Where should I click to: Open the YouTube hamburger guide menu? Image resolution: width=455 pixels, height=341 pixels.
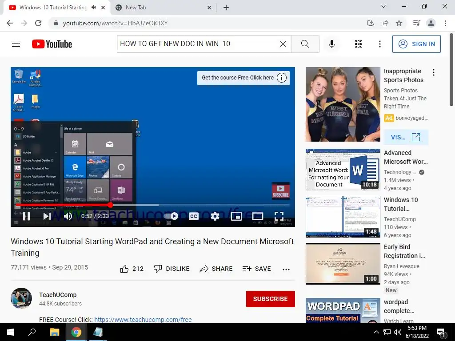pos(16,44)
